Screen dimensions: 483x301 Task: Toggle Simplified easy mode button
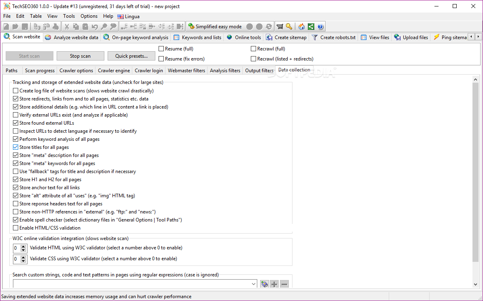point(215,27)
